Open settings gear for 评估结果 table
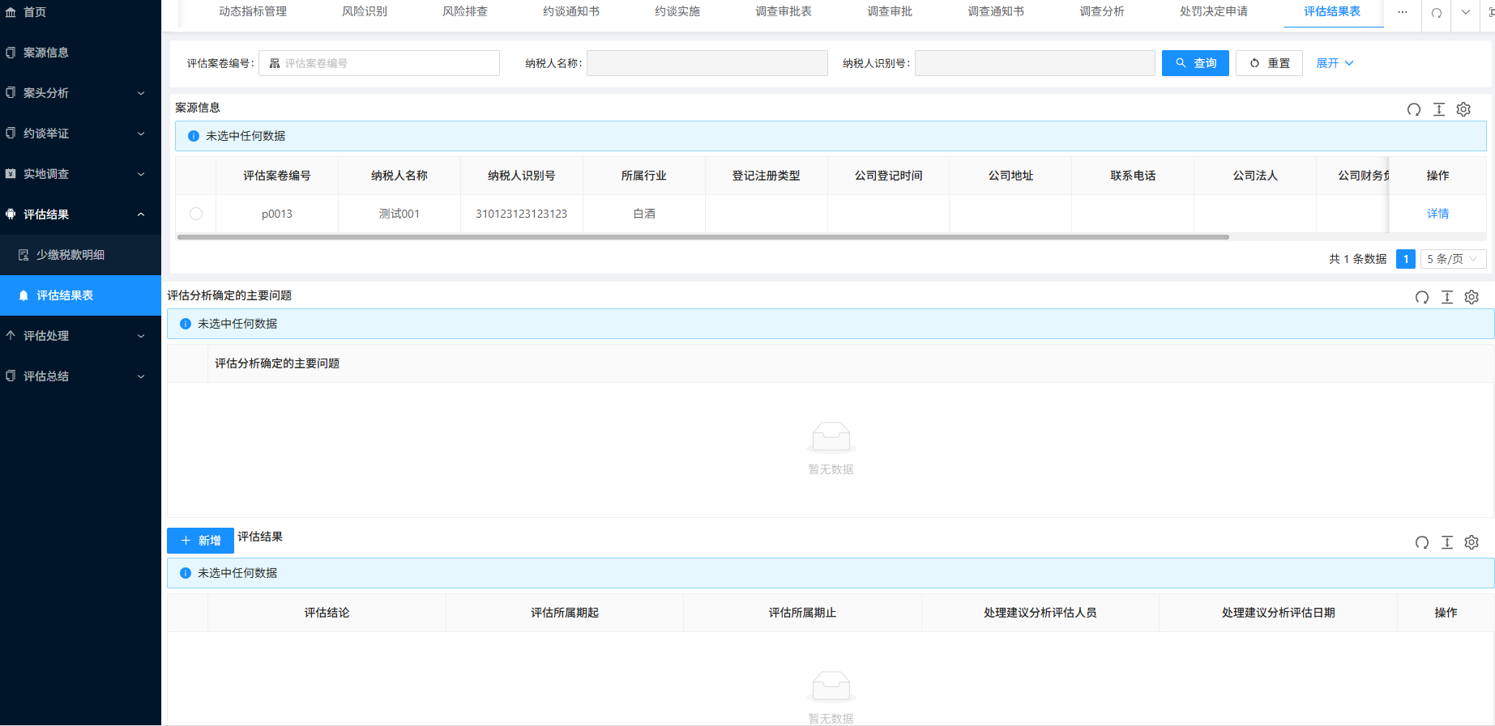The height and width of the screenshot is (726, 1495). (x=1472, y=542)
